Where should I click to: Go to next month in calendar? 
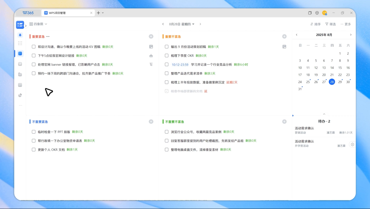coord(351,35)
